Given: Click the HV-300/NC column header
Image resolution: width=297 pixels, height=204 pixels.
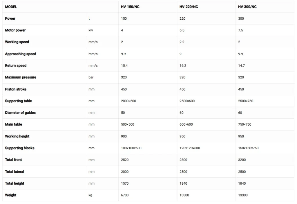Looking at the screenshot, I should [x=247, y=7].
